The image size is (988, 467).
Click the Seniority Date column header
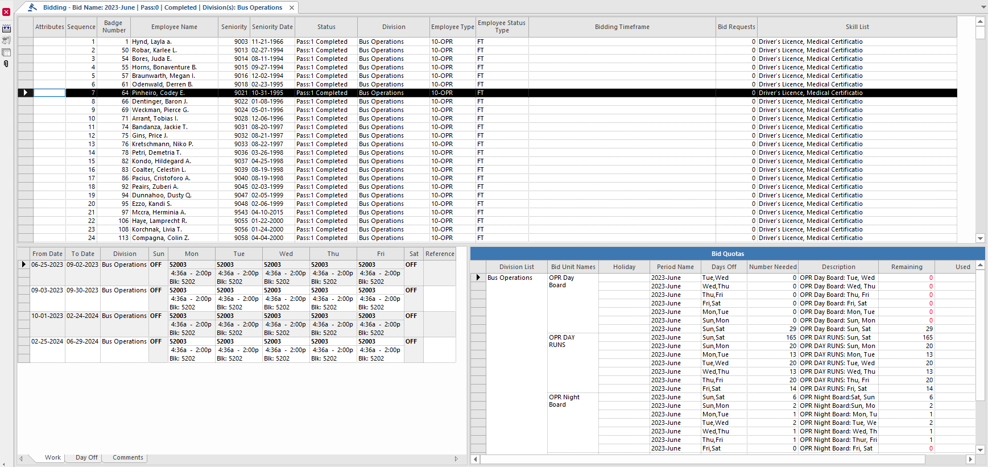[x=272, y=27]
